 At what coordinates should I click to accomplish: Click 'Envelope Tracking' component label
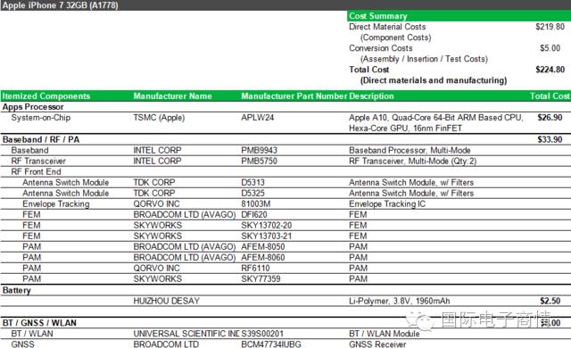coord(55,203)
